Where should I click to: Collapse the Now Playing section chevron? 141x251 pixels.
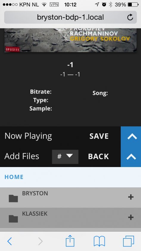point(132,137)
